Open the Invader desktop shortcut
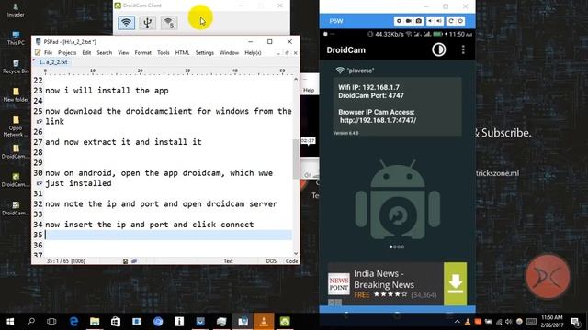This screenshot has height=330, width=588. [16, 10]
